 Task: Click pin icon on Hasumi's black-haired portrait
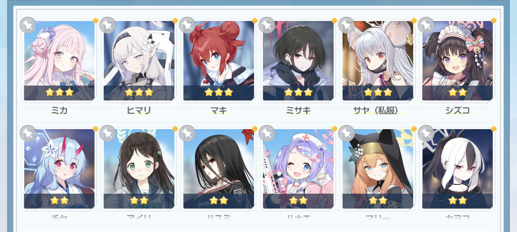click(x=187, y=133)
